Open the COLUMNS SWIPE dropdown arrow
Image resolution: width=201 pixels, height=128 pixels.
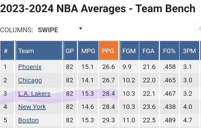81,29
